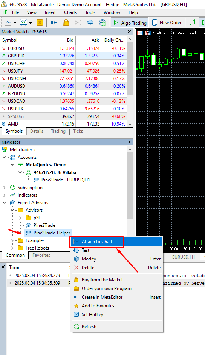Click the gold dollar-sign toolbar icon
Image resolution: width=205 pixels, height=355 pixels.
[x=40, y=22]
